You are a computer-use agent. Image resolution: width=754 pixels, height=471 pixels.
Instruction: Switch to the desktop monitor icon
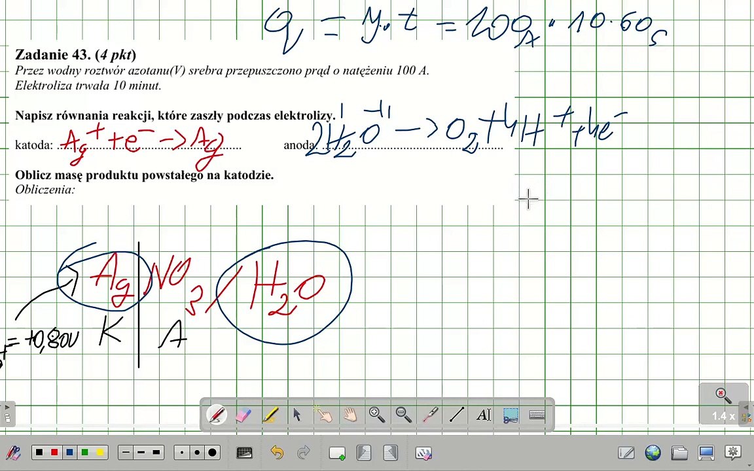click(x=706, y=453)
